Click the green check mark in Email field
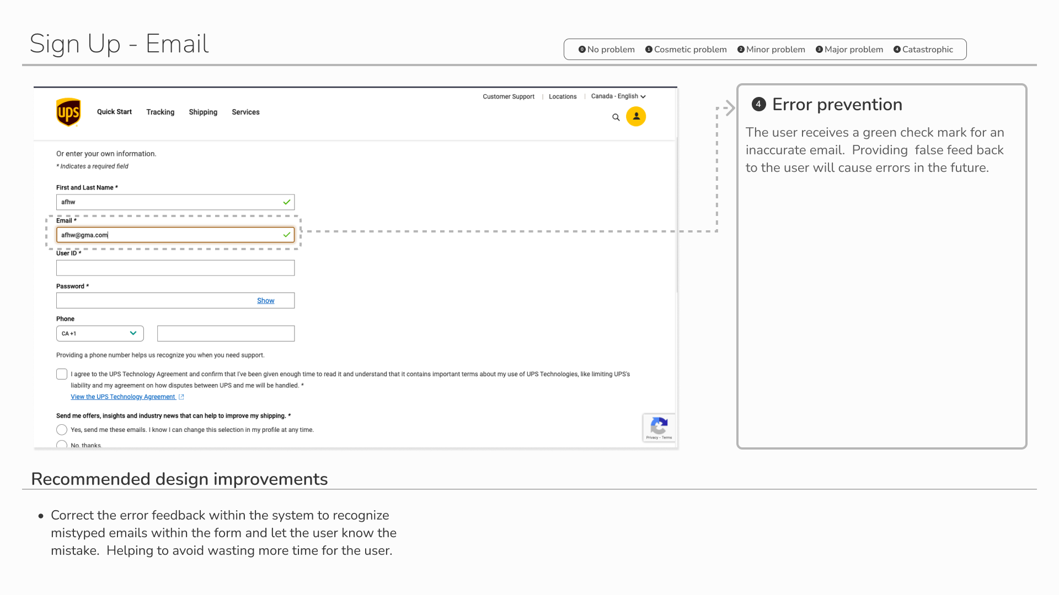The image size is (1059, 595). [287, 235]
